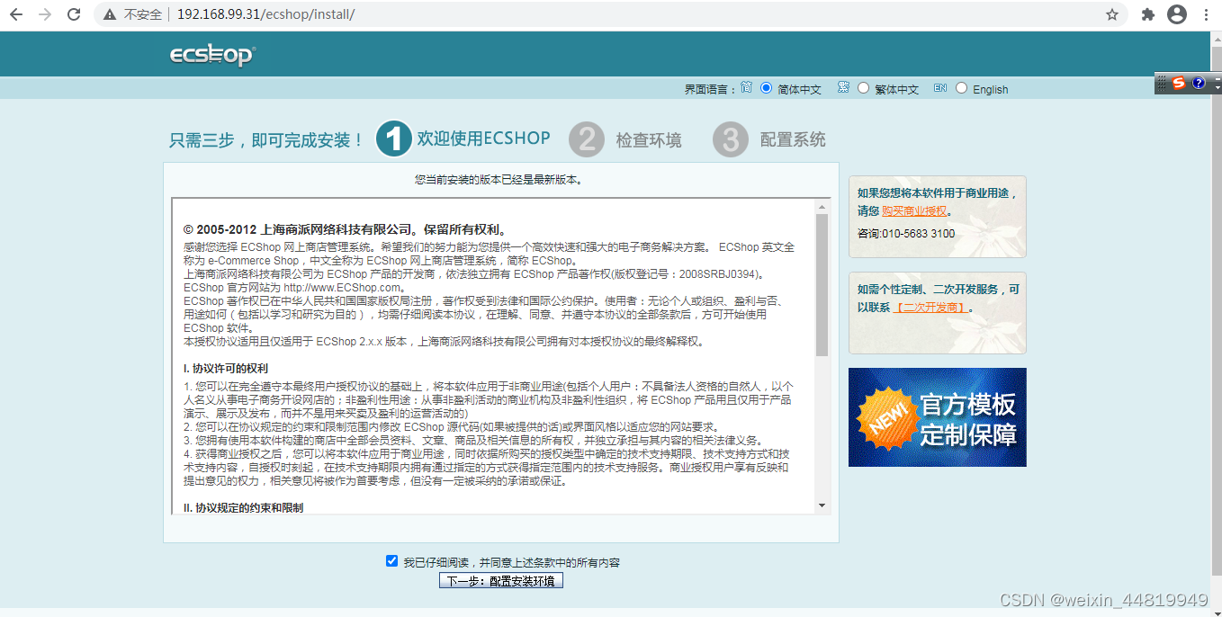Click the Simplified Chinese language icon
This screenshot has height=617, width=1222.
(x=746, y=88)
